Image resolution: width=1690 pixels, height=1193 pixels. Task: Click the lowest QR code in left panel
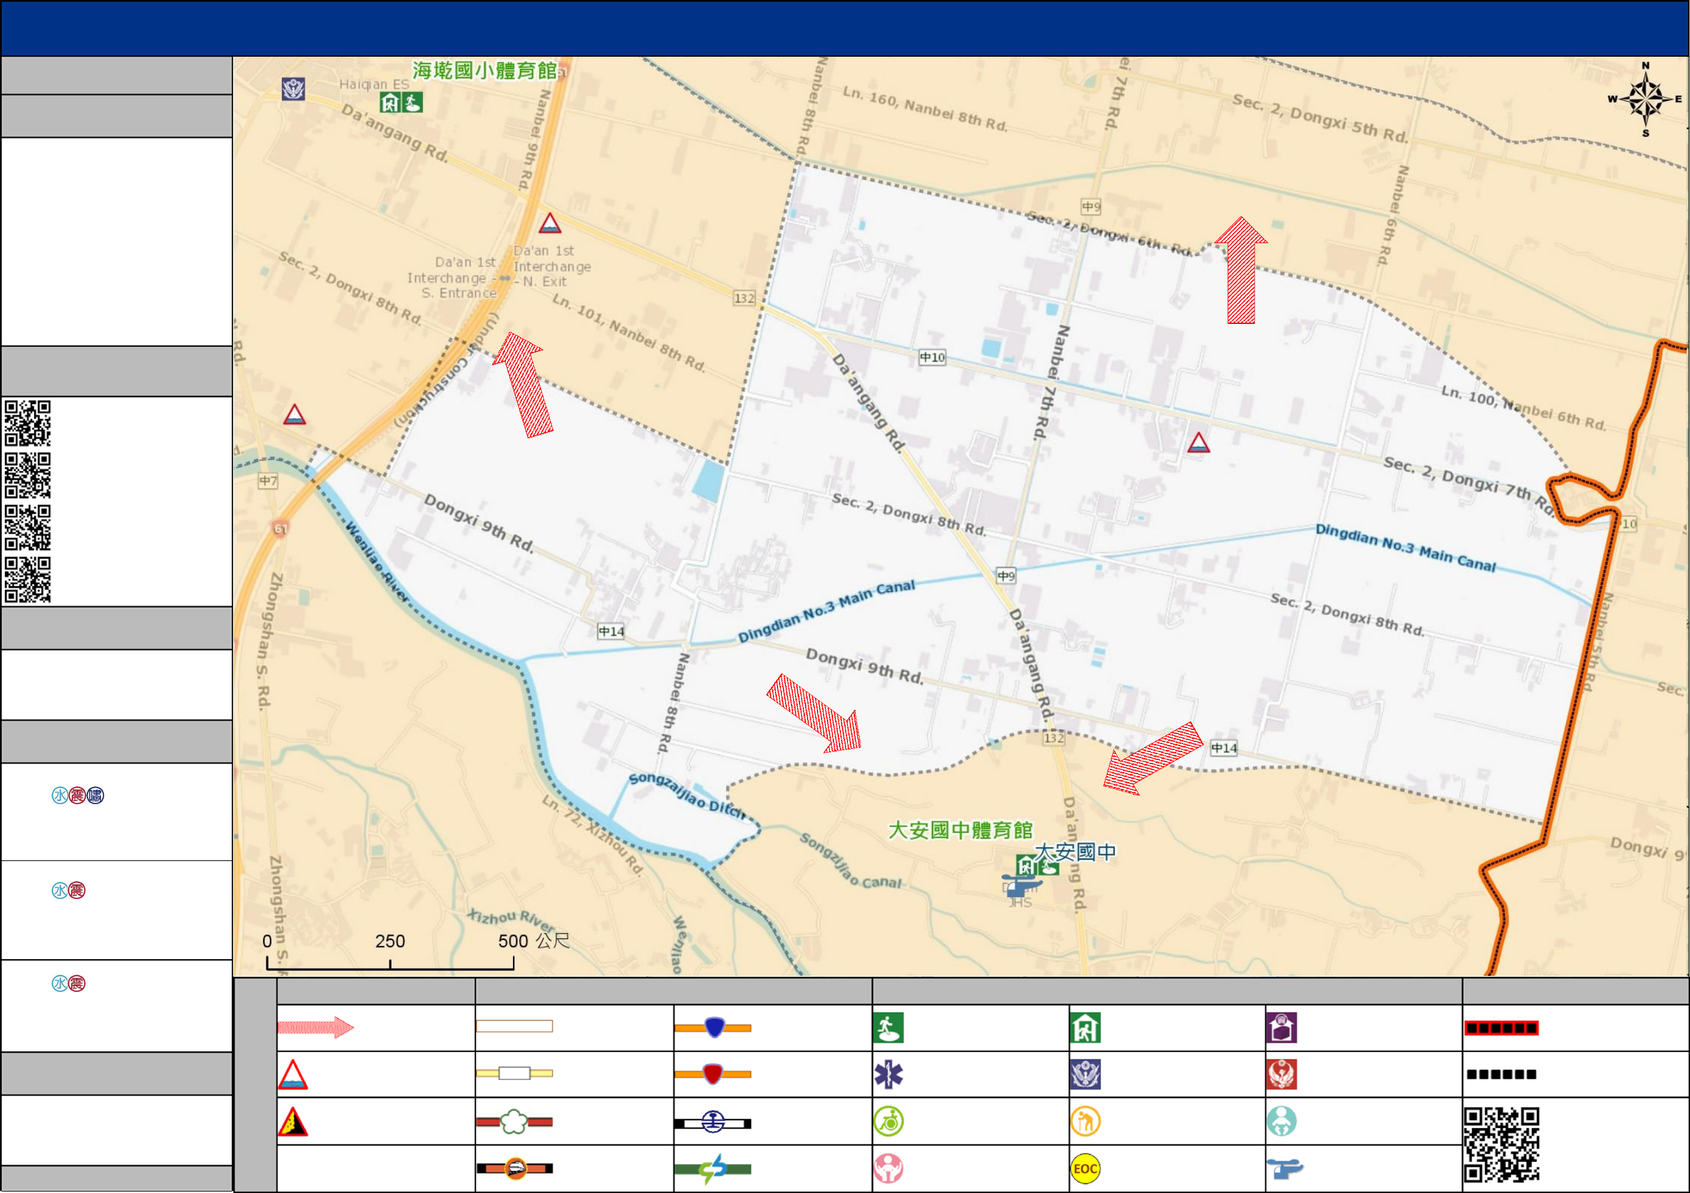point(27,580)
